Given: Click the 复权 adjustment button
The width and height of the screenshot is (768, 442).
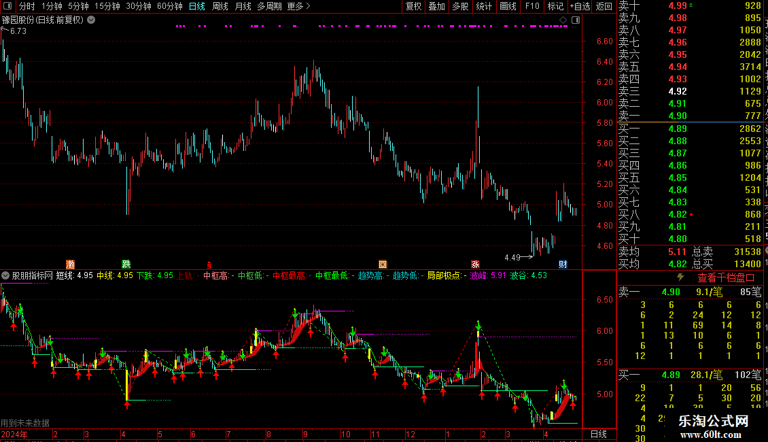Looking at the screenshot, I should [x=414, y=6].
